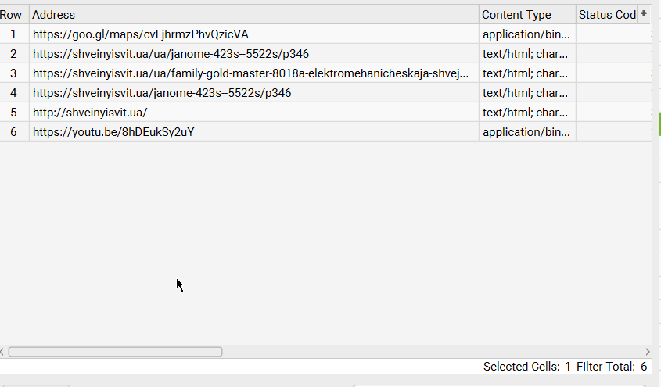Click the Status Code column header

tap(606, 15)
